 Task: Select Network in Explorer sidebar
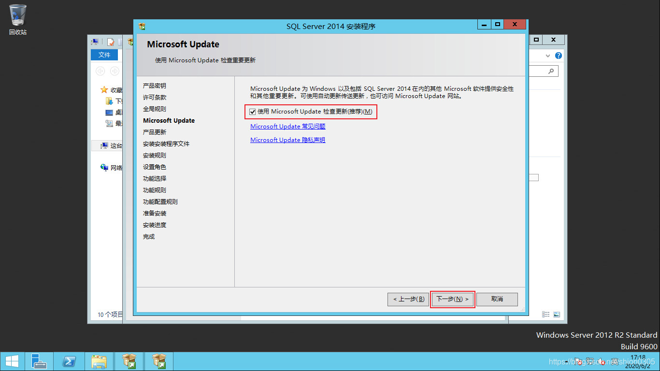111,168
